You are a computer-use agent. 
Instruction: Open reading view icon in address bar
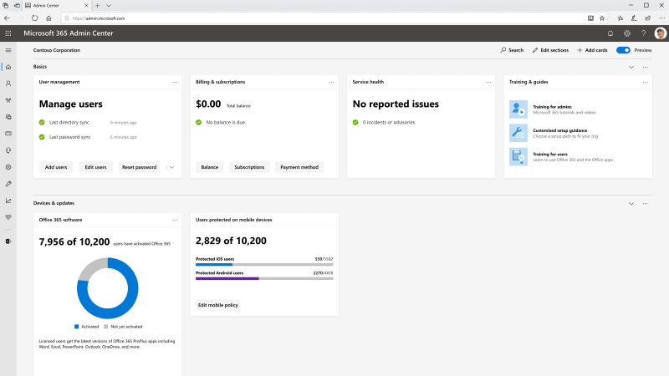590,18
